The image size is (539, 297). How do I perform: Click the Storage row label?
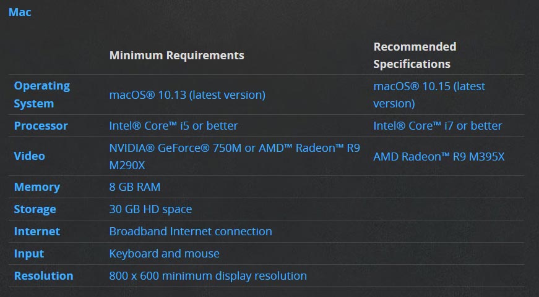35,209
